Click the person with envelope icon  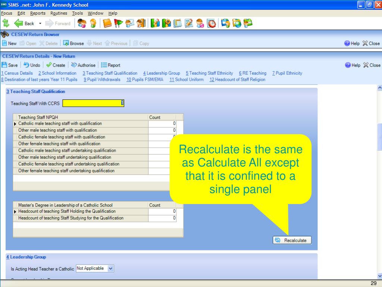coord(130,24)
